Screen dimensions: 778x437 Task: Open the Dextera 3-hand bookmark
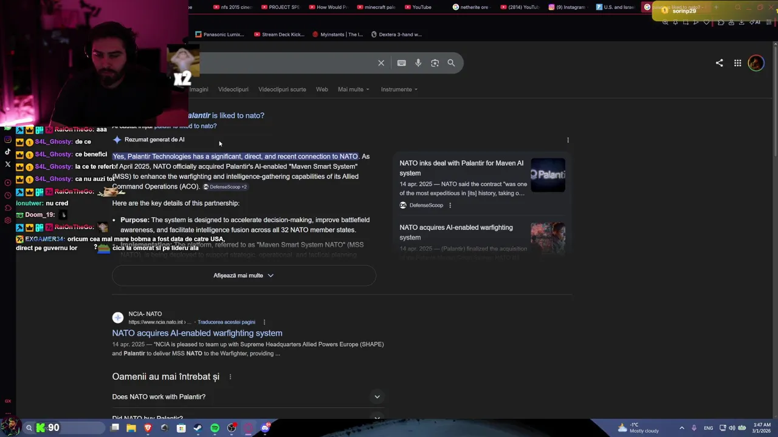point(396,35)
